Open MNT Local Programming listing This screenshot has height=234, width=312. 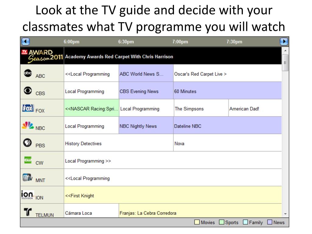[x=173, y=178]
